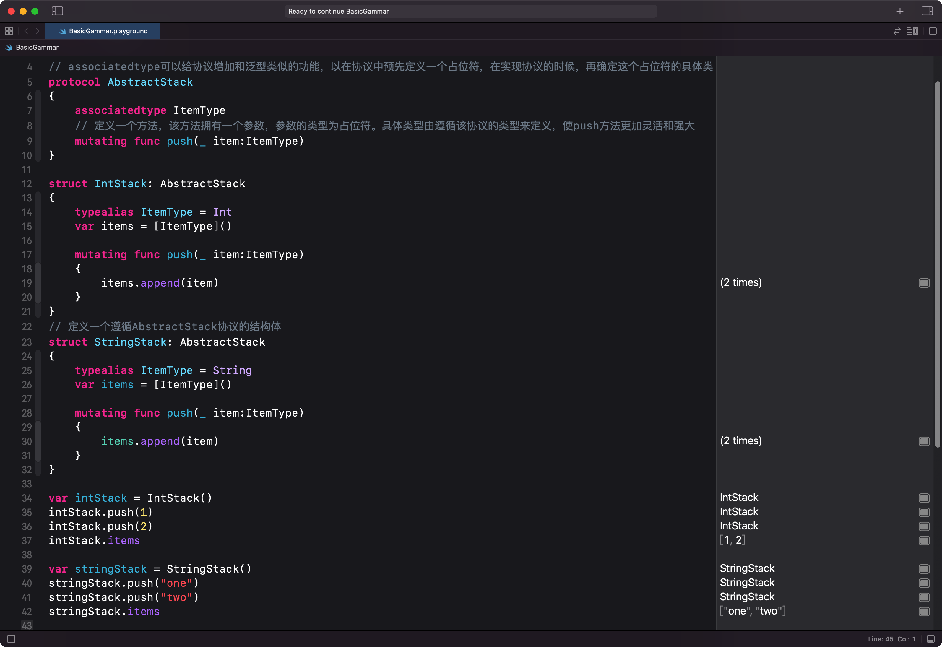Click line number 34 in gutter
The height and width of the screenshot is (647, 942).
coord(27,498)
